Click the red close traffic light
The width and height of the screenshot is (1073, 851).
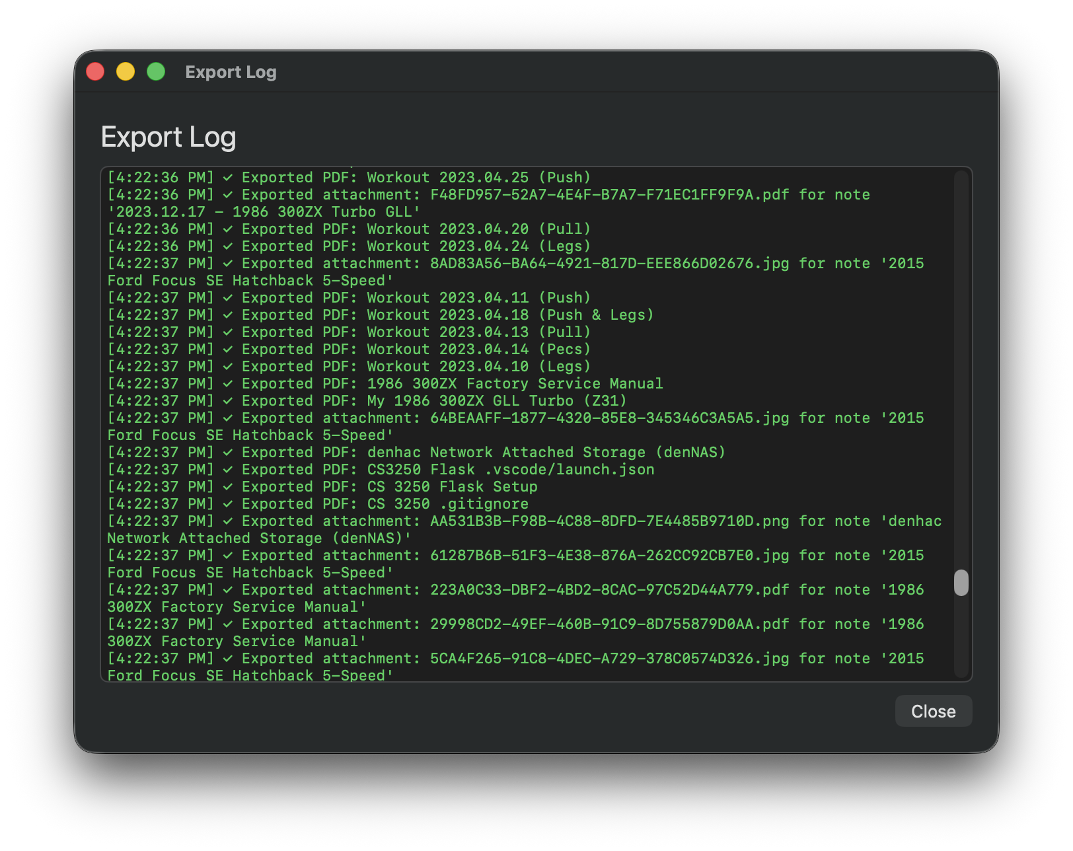[x=95, y=71]
